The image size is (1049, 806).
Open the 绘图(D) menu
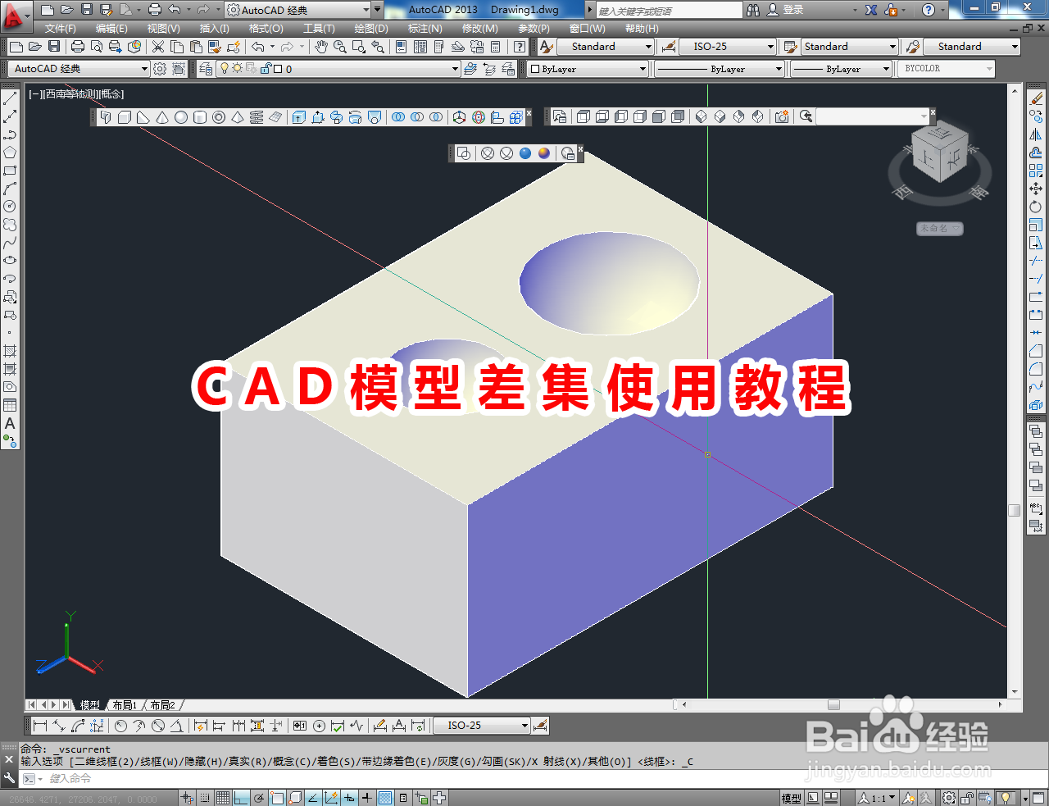(x=370, y=29)
